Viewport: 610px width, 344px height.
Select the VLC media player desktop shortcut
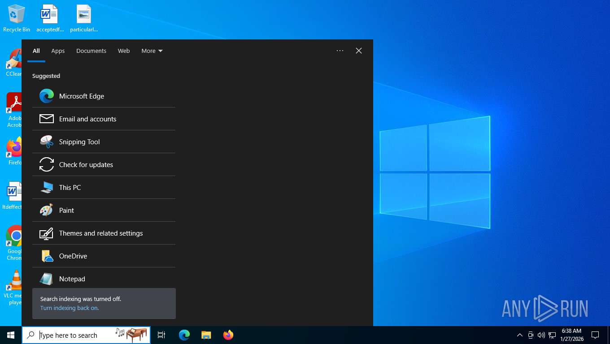13,287
